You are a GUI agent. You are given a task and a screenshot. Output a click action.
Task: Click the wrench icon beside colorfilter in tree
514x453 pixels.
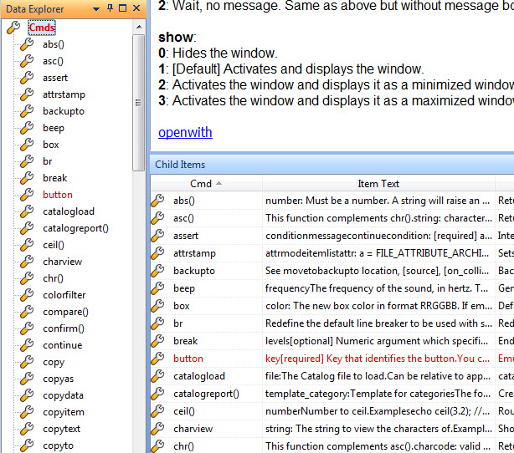click(x=27, y=295)
